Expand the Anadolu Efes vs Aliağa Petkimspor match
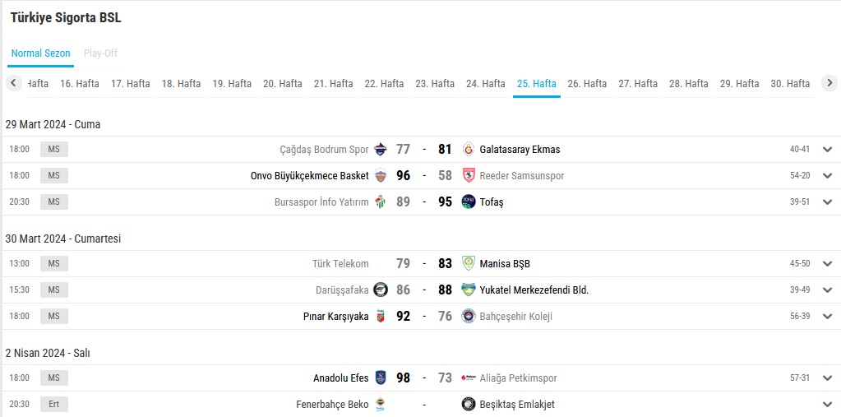The width and height of the screenshot is (841, 417). pyautogui.click(x=827, y=378)
